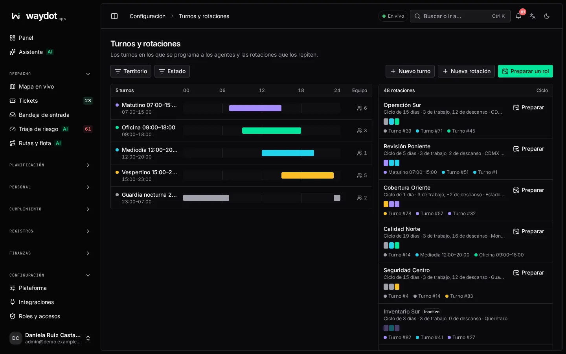The height and width of the screenshot is (354, 566).
Task: Open Plataforma settings
Action: coord(50,288)
